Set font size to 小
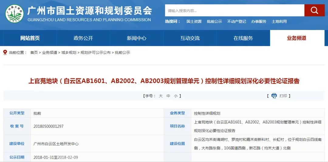 (176, 96)
